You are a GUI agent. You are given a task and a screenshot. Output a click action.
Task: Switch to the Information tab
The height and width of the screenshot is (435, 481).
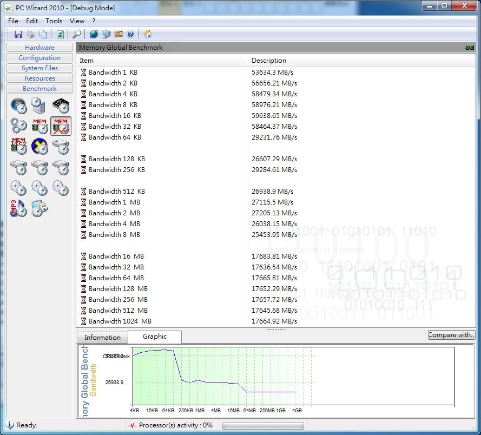102,338
